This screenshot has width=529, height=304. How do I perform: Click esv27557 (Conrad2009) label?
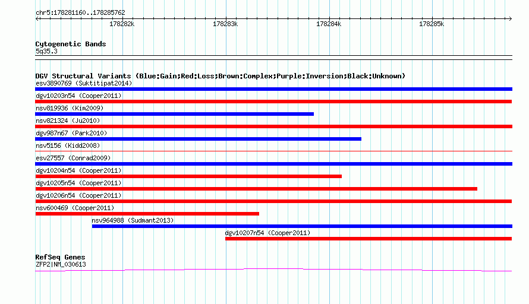point(73,158)
